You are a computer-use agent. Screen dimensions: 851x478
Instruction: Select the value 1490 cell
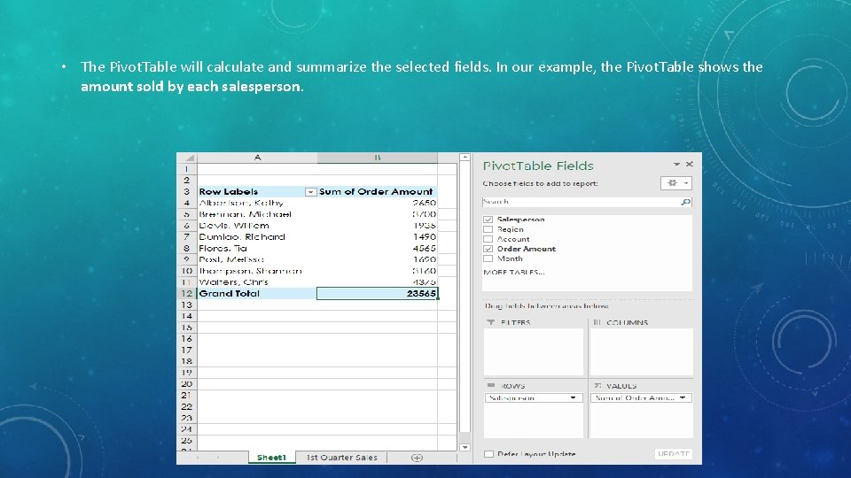point(378,237)
